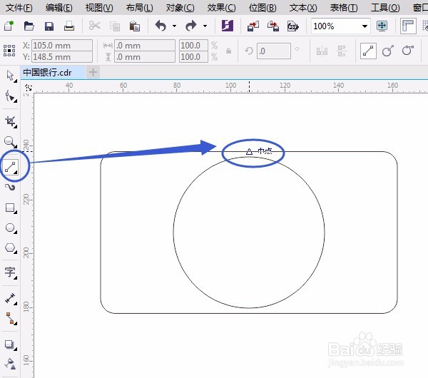Open the 位图(B) menu
This screenshot has height=378, width=428.
pos(263,8)
